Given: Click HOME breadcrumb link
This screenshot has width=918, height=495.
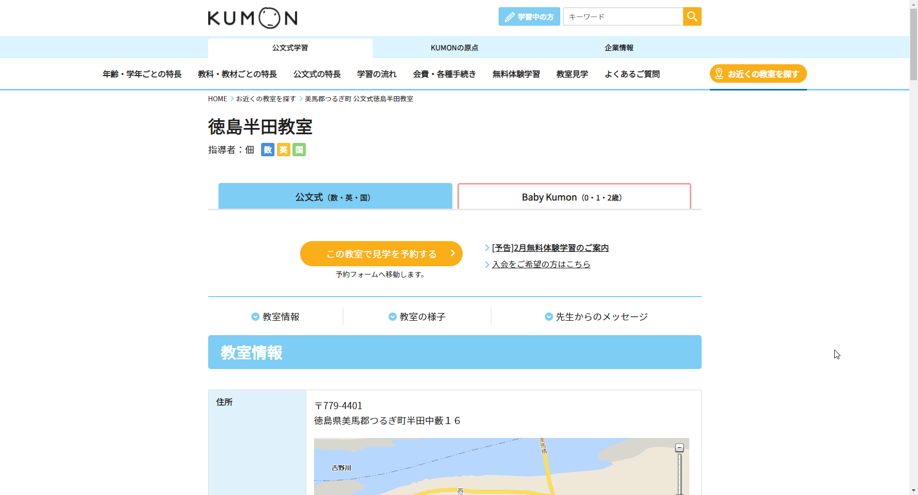Looking at the screenshot, I should pyautogui.click(x=217, y=99).
